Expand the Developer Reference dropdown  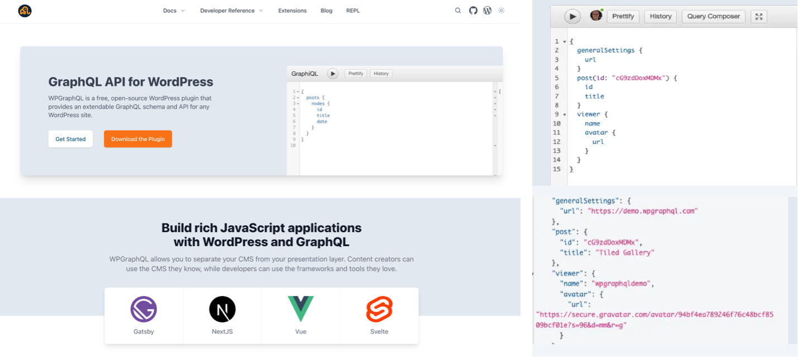tap(231, 11)
